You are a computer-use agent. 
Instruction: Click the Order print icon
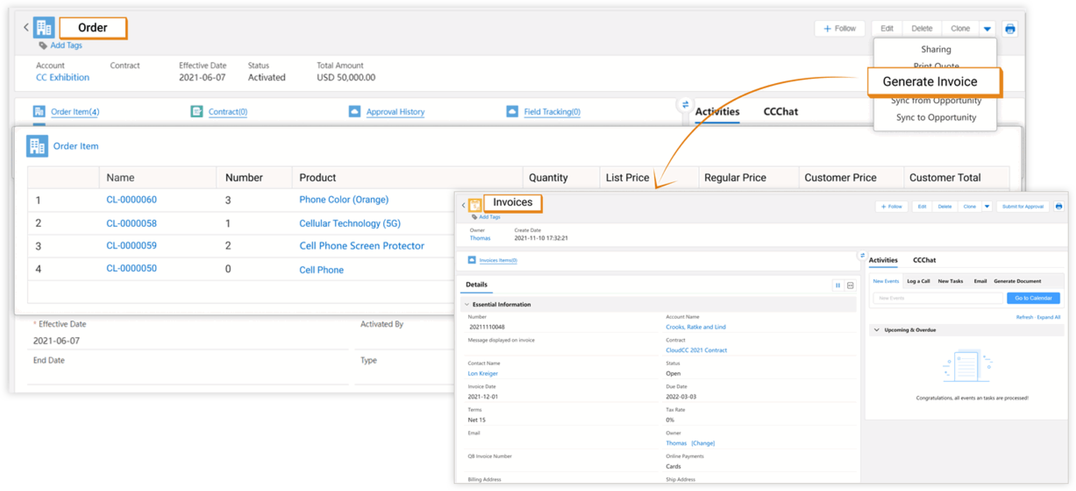tap(1010, 29)
